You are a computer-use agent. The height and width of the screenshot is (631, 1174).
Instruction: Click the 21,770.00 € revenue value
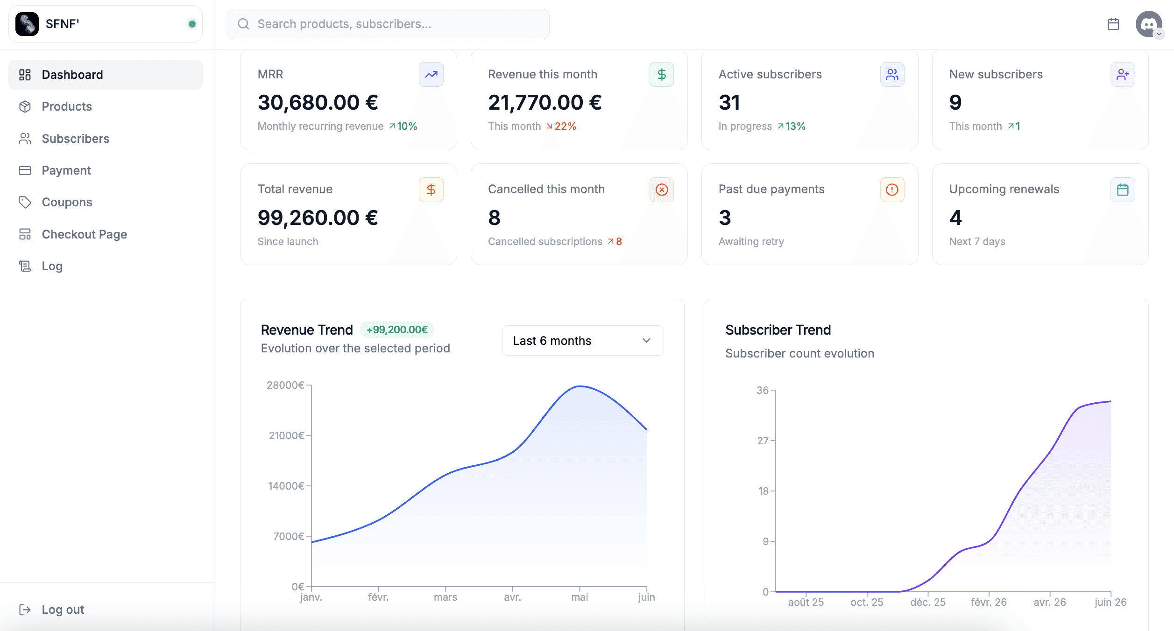(545, 102)
